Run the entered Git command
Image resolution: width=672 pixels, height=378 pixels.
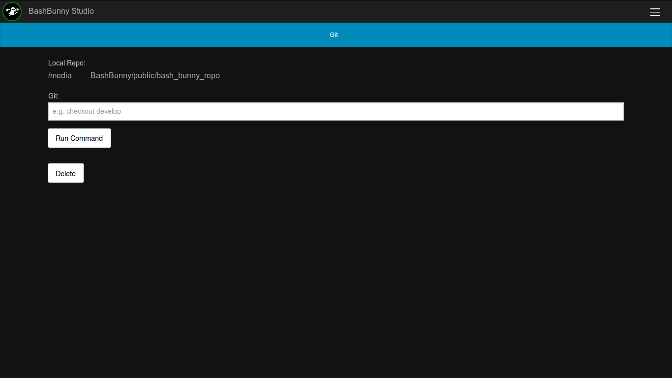pos(79,138)
